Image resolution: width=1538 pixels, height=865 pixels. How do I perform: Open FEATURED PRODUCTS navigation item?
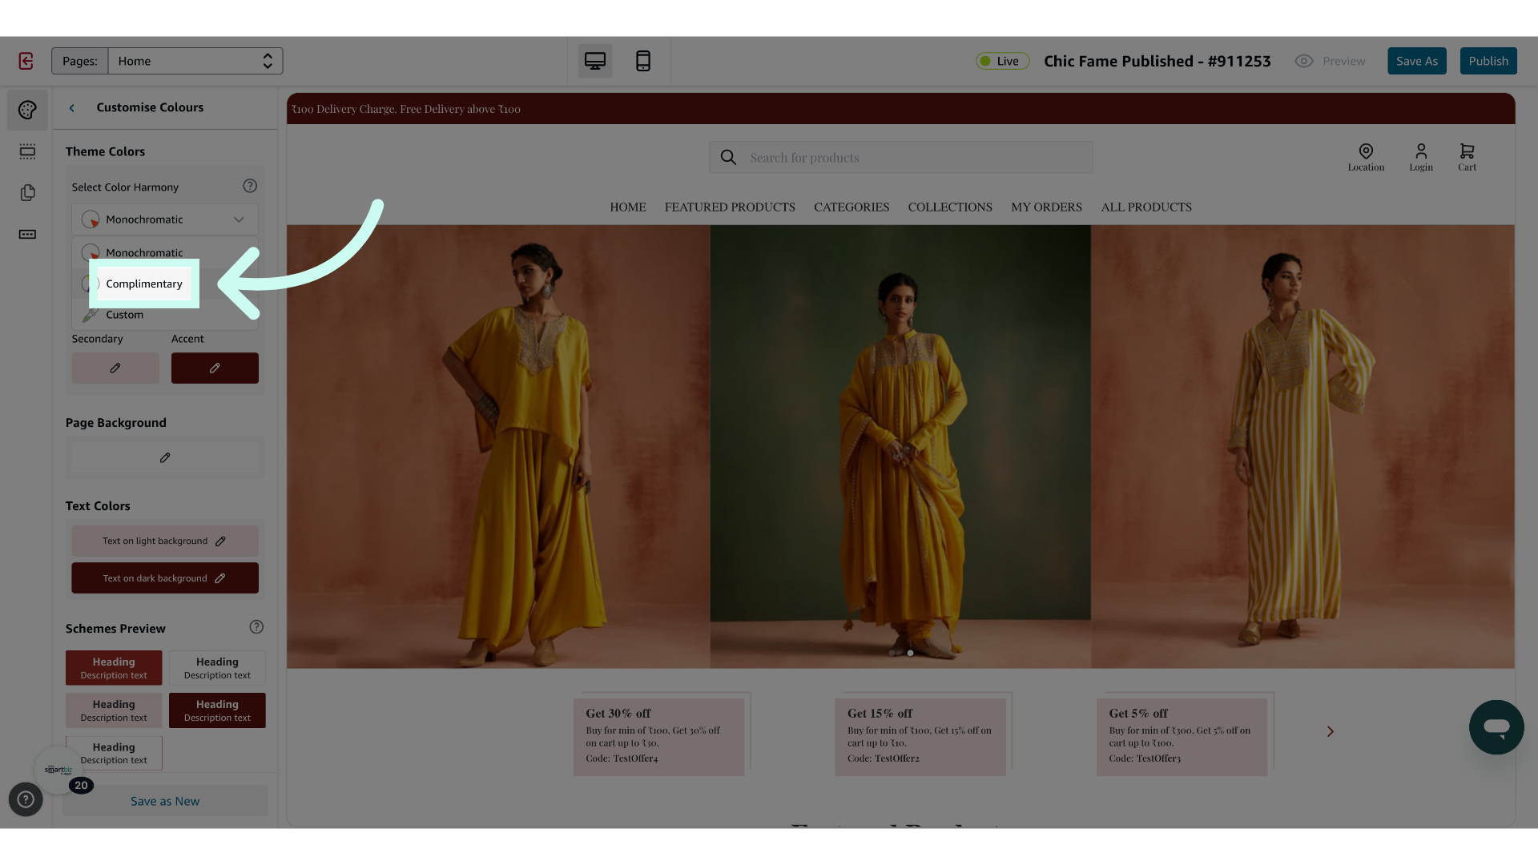730,207
